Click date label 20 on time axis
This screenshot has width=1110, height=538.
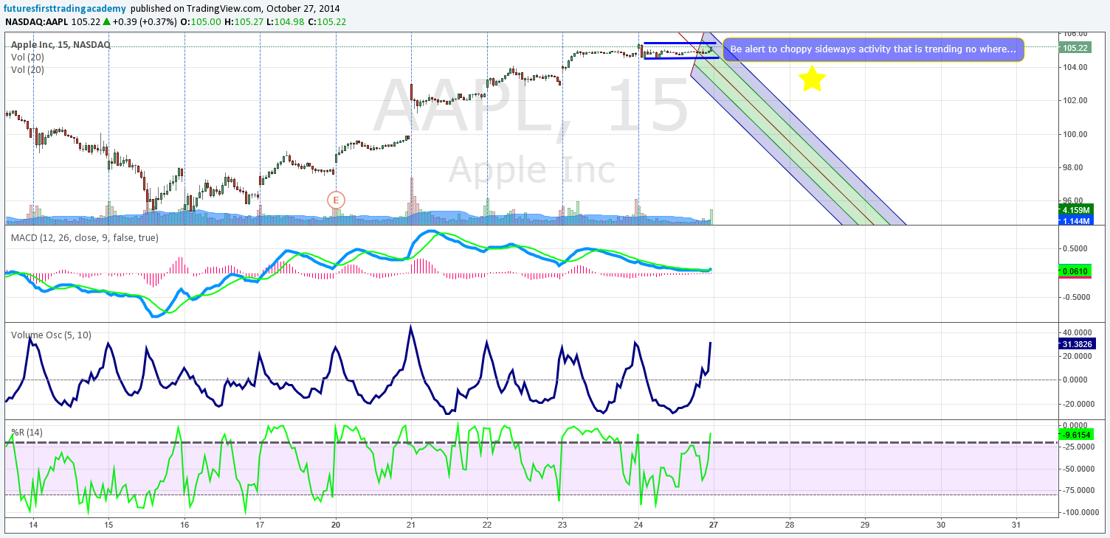pos(336,525)
